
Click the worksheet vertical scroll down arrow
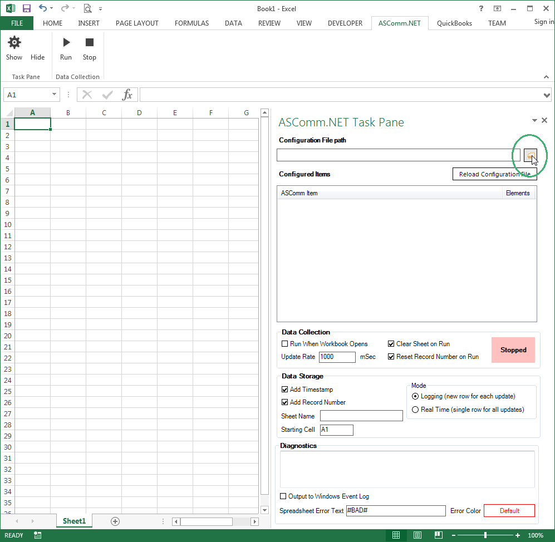(264, 510)
